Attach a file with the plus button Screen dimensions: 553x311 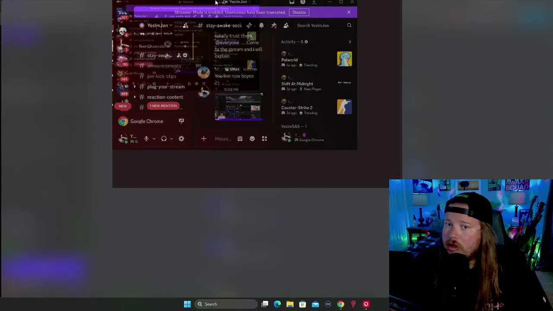point(204,139)
